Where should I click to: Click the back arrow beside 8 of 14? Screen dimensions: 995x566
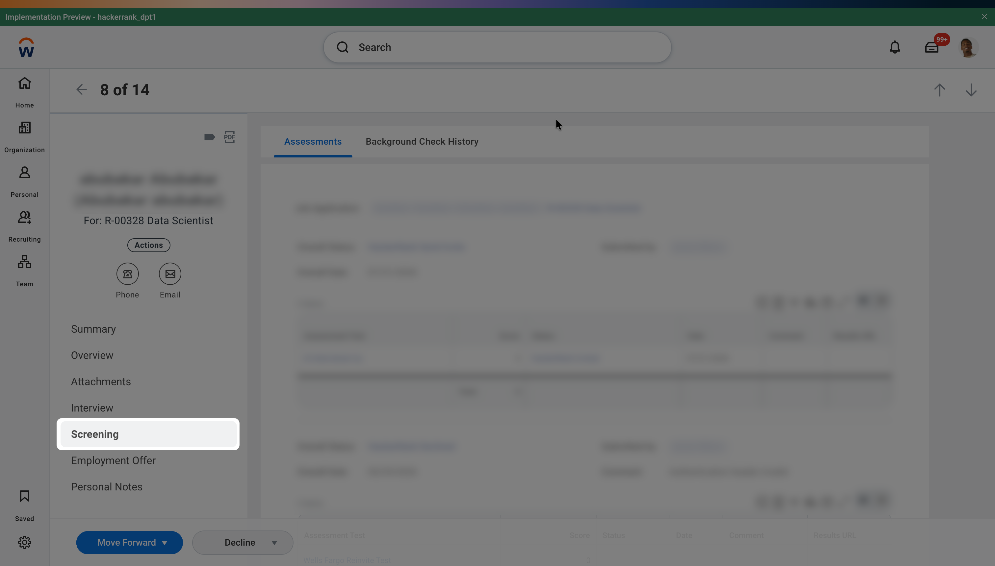click(81, 90)
